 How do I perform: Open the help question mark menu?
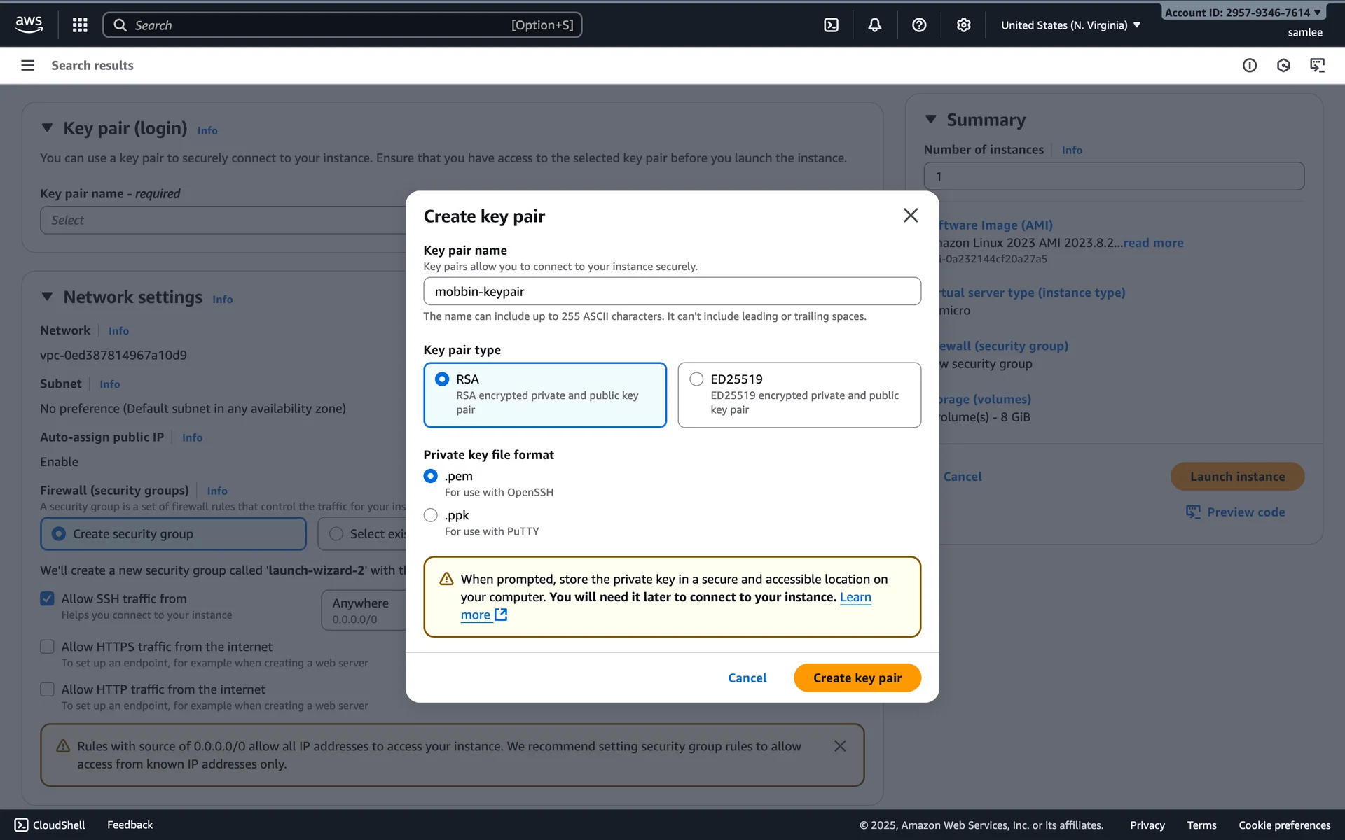pos(919,25)
